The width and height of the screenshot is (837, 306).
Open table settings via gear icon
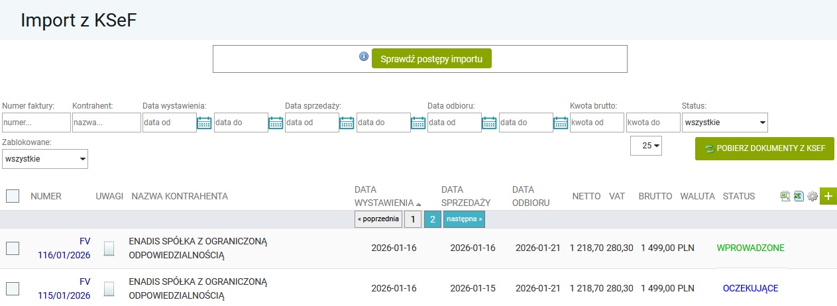pyautogui.click(x=812, y=196)
